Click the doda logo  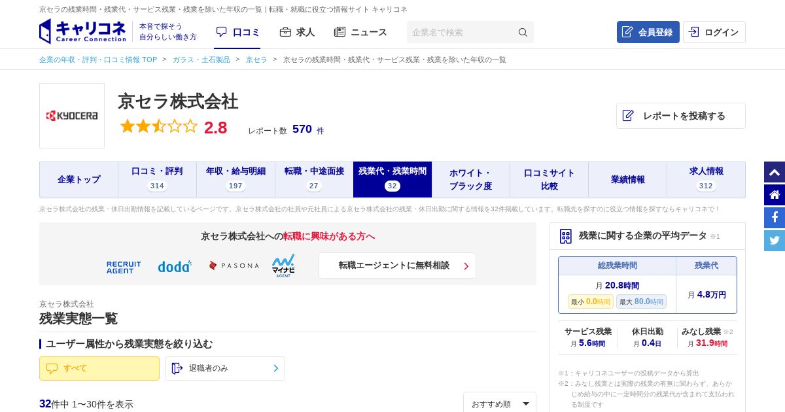175,266
